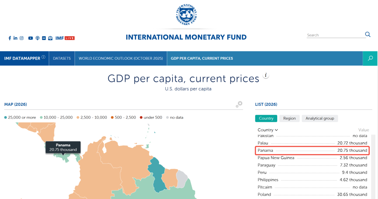Select Poland in the country list
Screen dimensions: 378x199
(264, 194)
